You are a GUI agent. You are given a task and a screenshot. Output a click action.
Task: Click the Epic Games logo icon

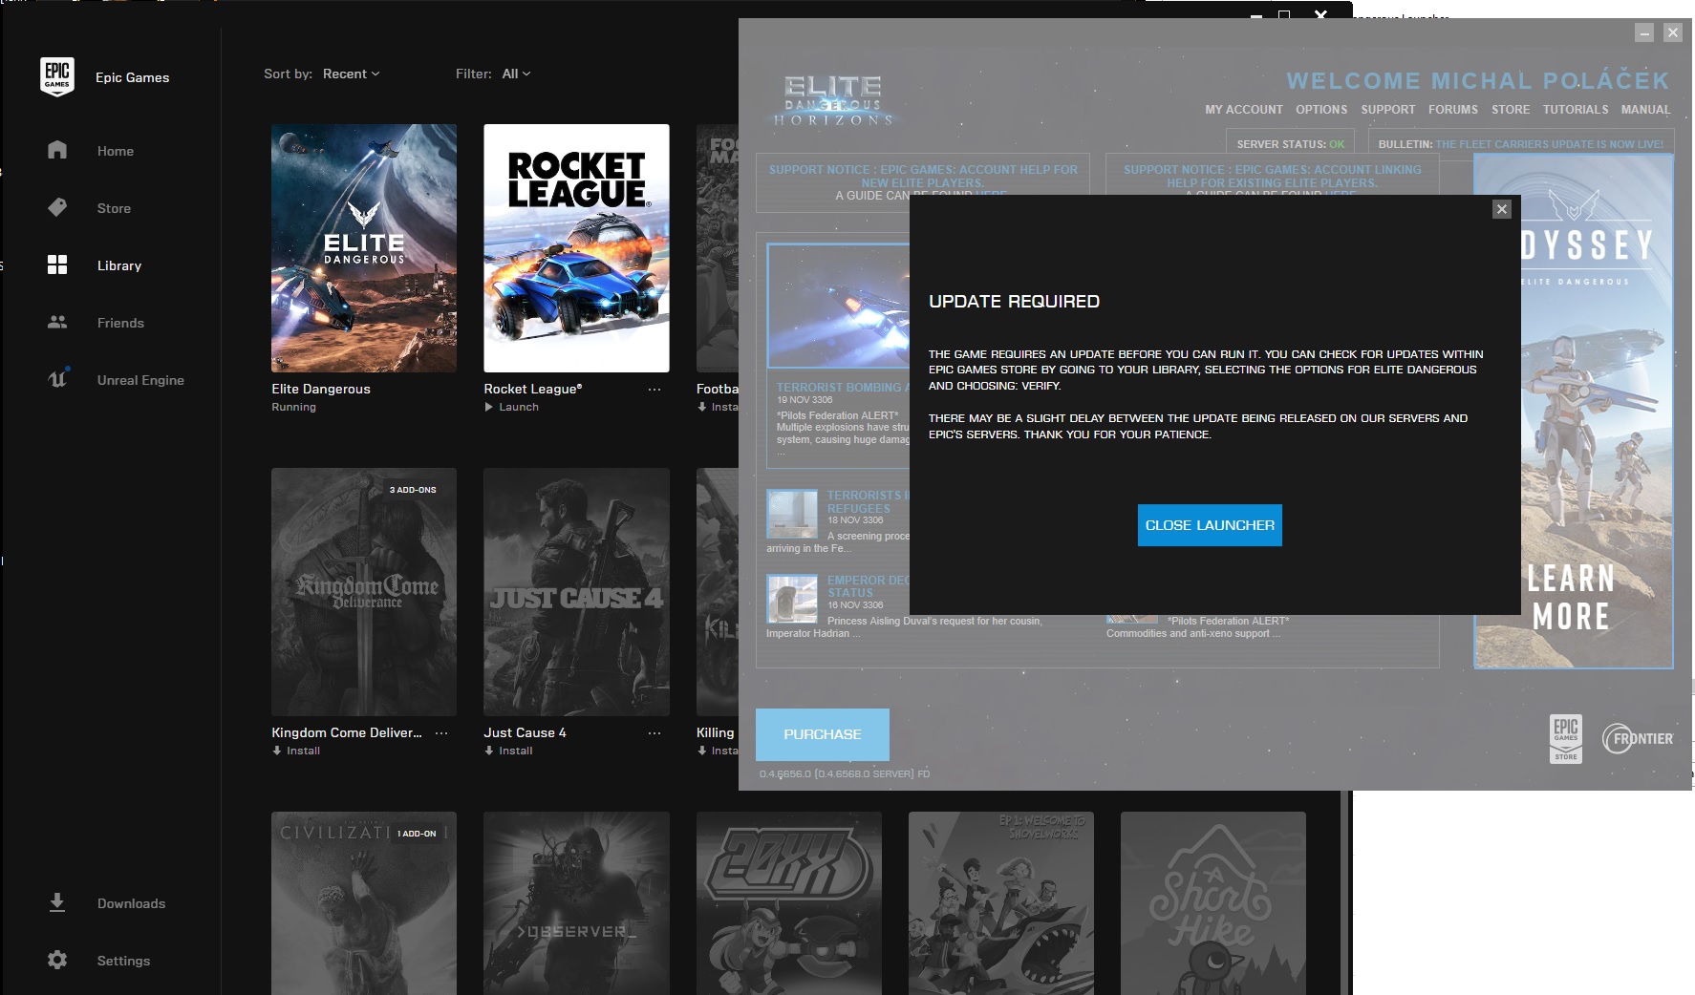click(x=57, y=76)
